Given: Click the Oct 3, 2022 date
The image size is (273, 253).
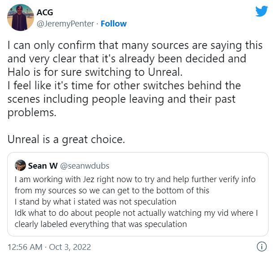Looking at the screenshot, I should pyautogui.click(x=69, y=246).
